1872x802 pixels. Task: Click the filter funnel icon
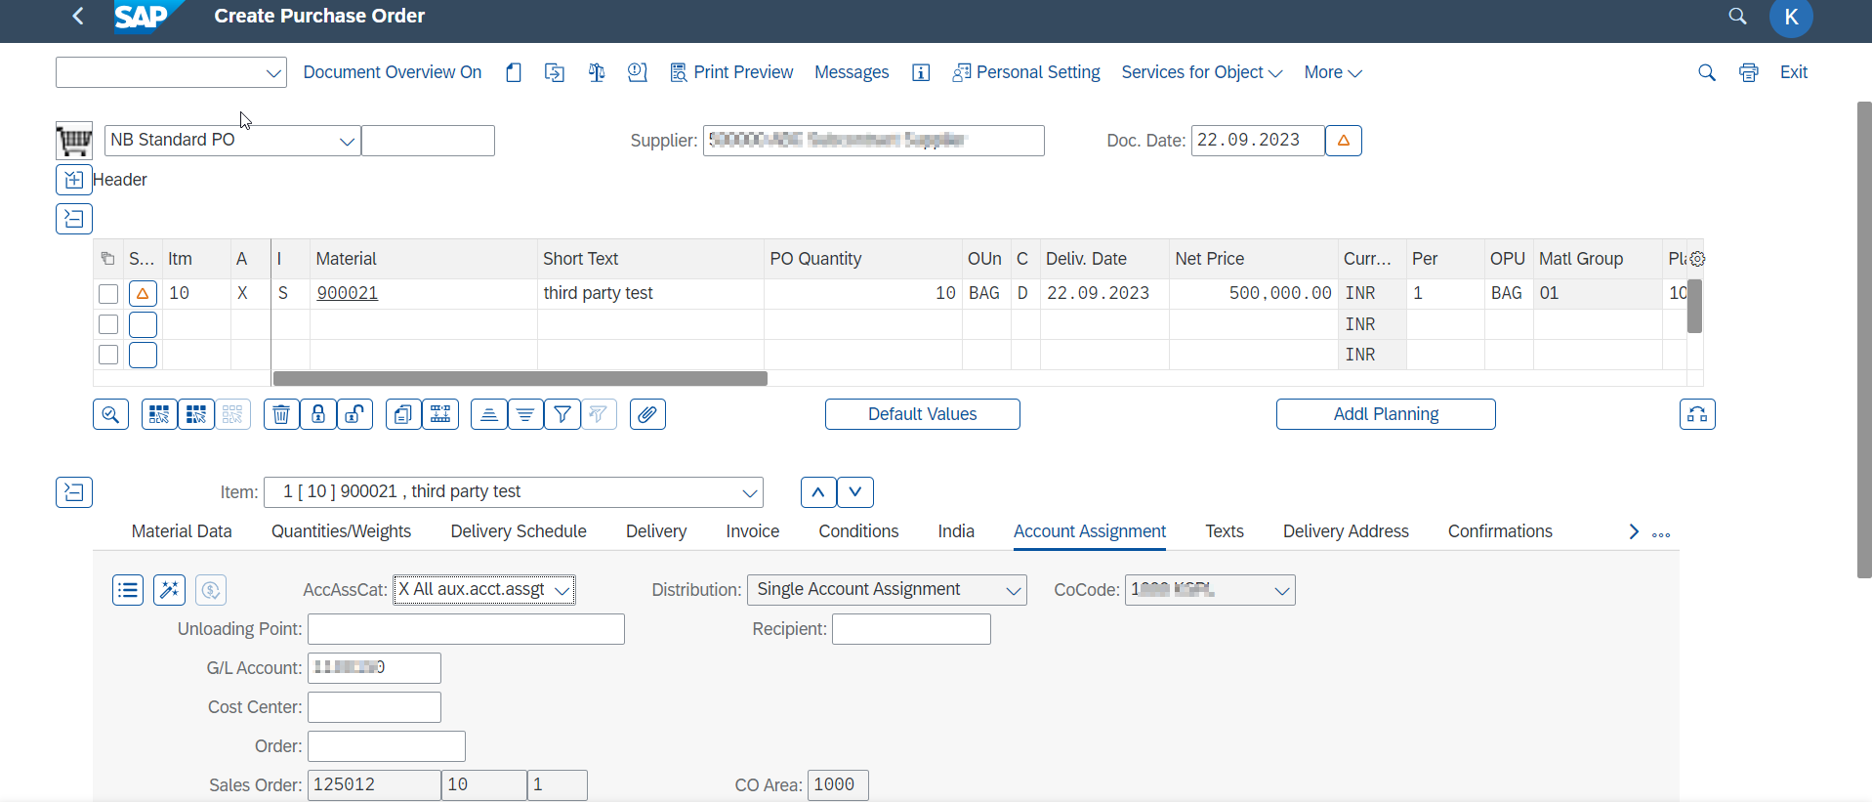pyautogui.click(x=562, y=414)
